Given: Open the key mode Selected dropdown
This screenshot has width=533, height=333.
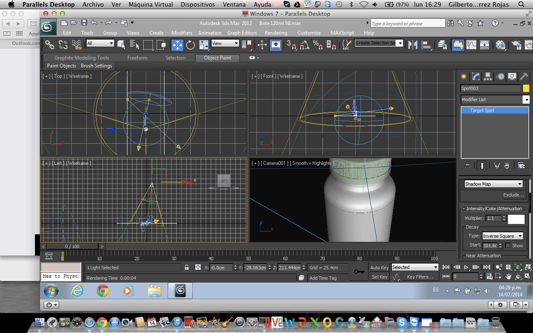Looking at the screenshot, I should pos(415,267).
